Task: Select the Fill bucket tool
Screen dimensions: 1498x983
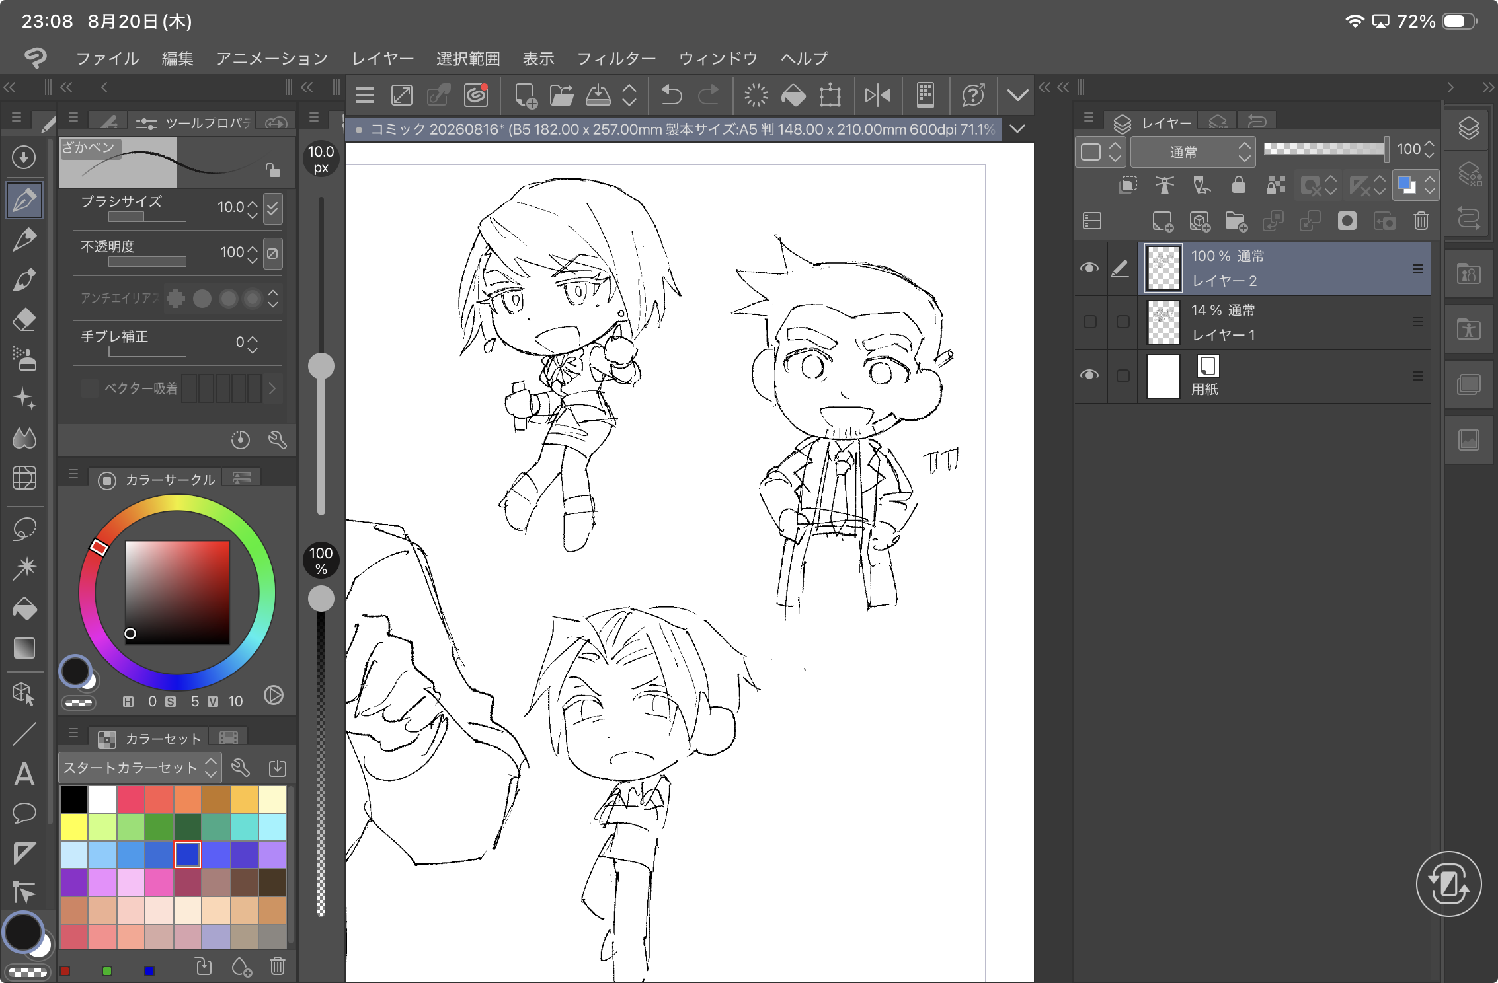Action: (24, 608)
